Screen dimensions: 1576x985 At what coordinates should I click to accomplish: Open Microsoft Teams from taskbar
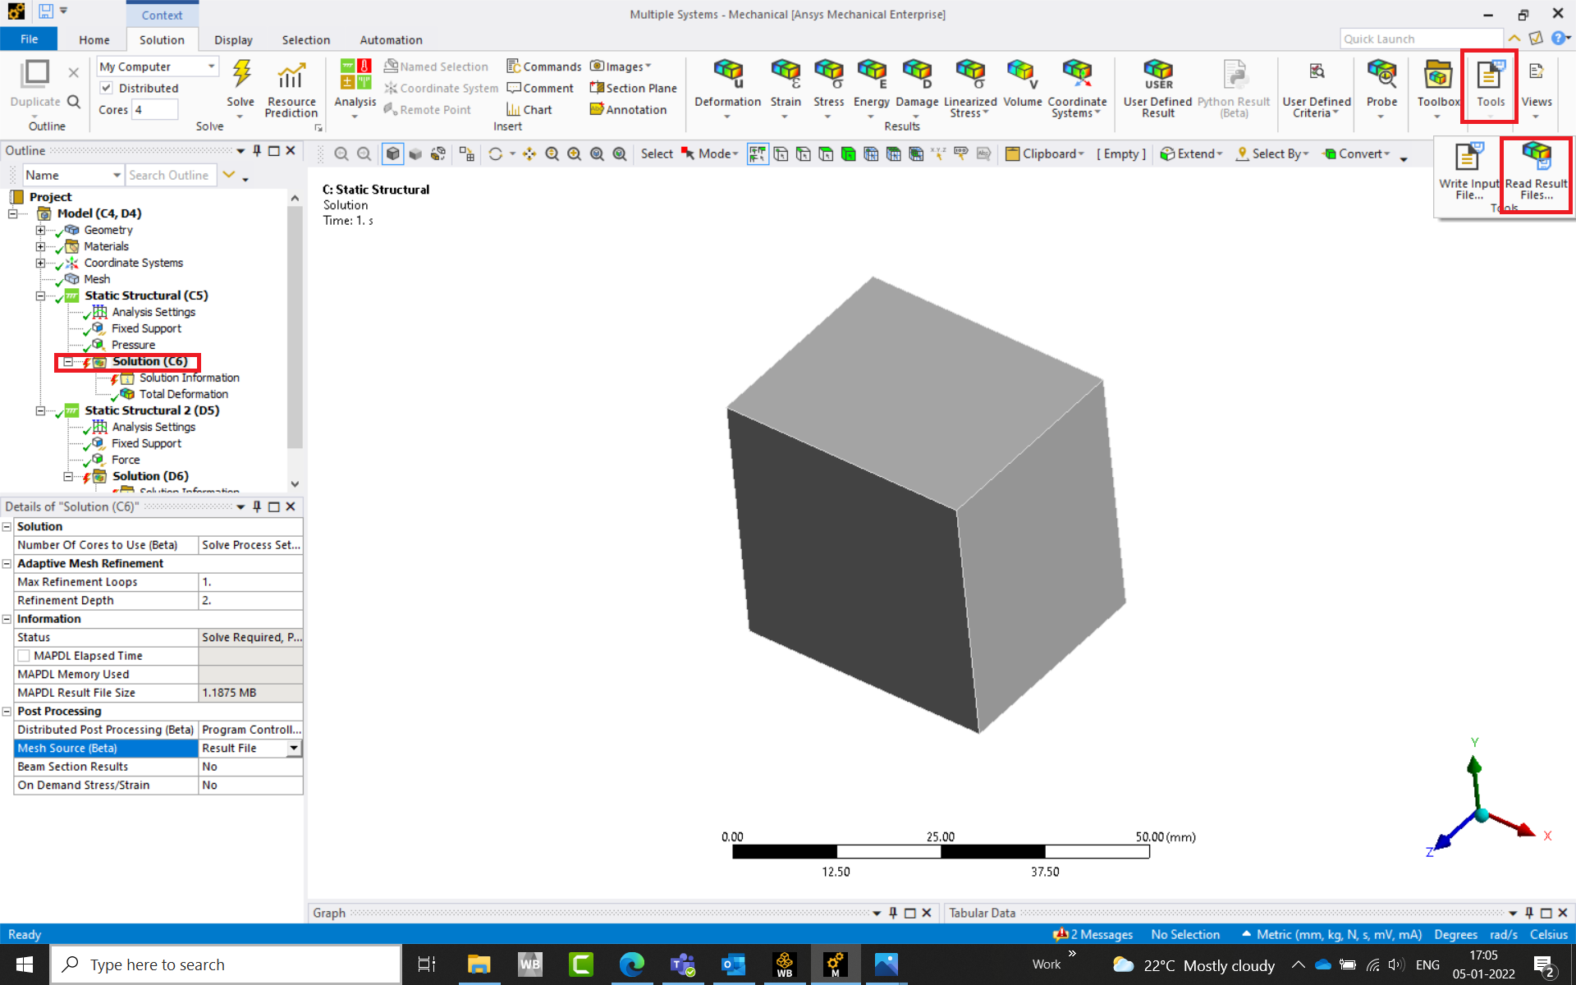click(682, 964)
